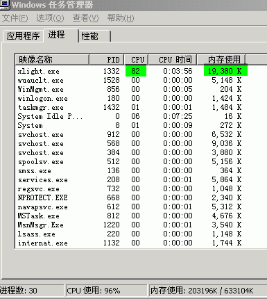This screenshot has width=267, height=299.
Task: Open the 选项(O) menu
Action: (x=50, y=18)
